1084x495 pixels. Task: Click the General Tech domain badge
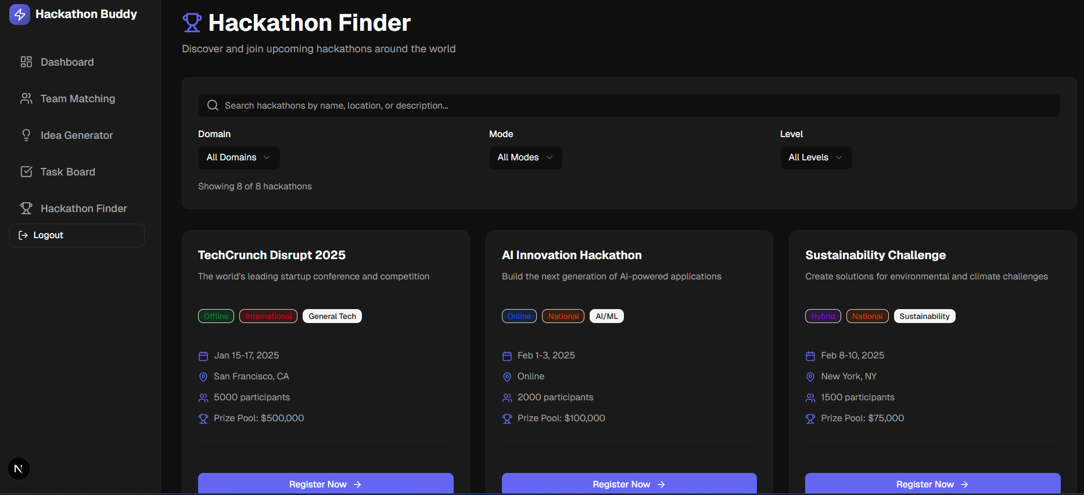(332, 316)
